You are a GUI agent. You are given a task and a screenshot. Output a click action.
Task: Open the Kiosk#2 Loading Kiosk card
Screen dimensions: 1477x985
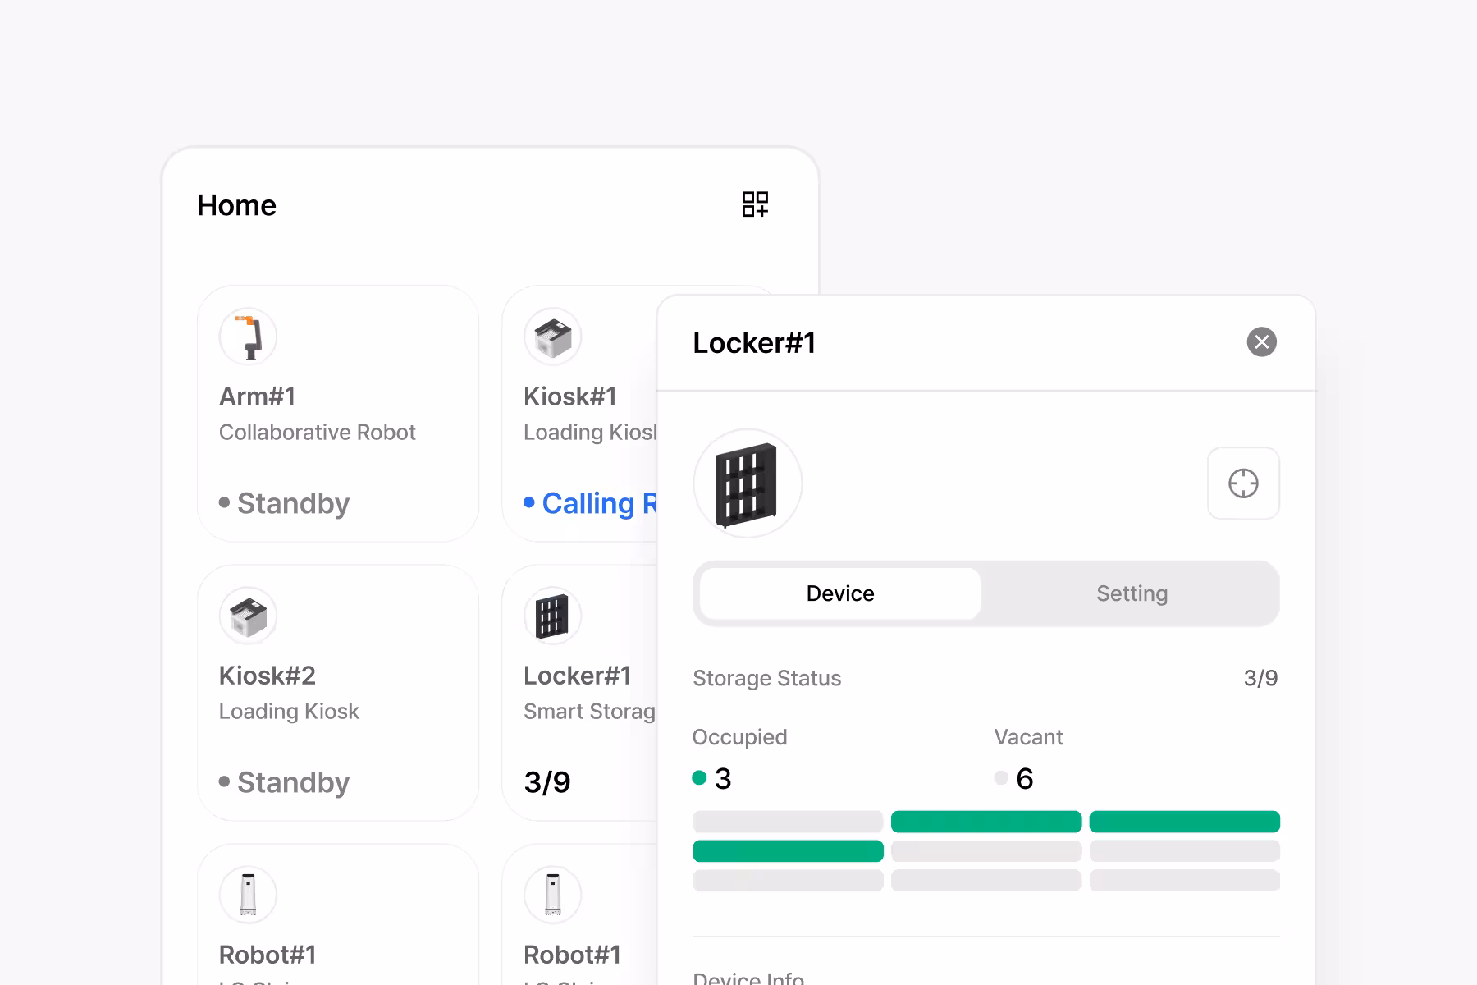coord(337,693)
